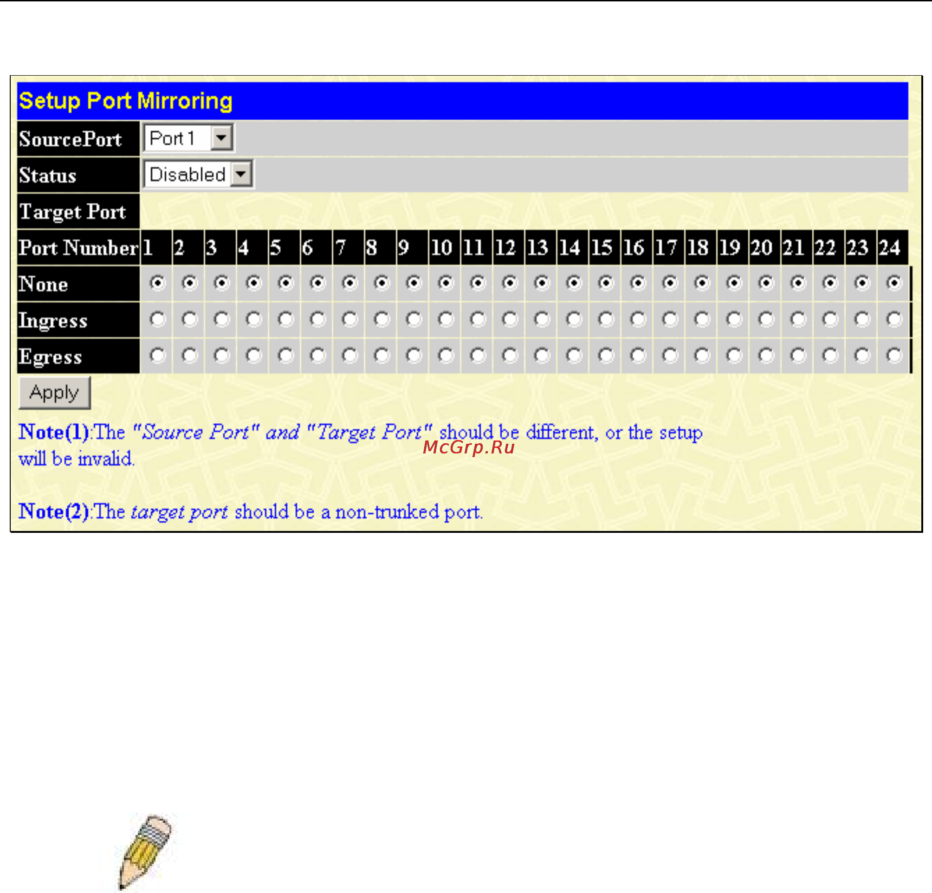The height and width of the screenshot is (893, 932).
Task: Select Ingress radio for port 22
Action: point(830,319)
